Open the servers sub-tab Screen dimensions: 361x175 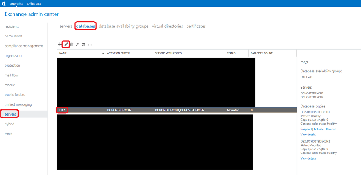[x=66, y=26]
